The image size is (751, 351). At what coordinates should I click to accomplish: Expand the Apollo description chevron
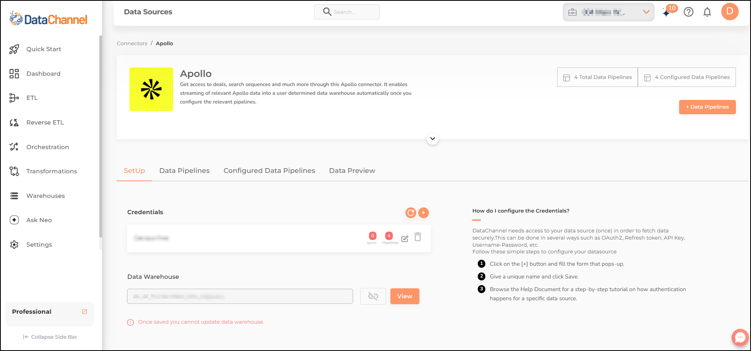(x=432, y=139)
